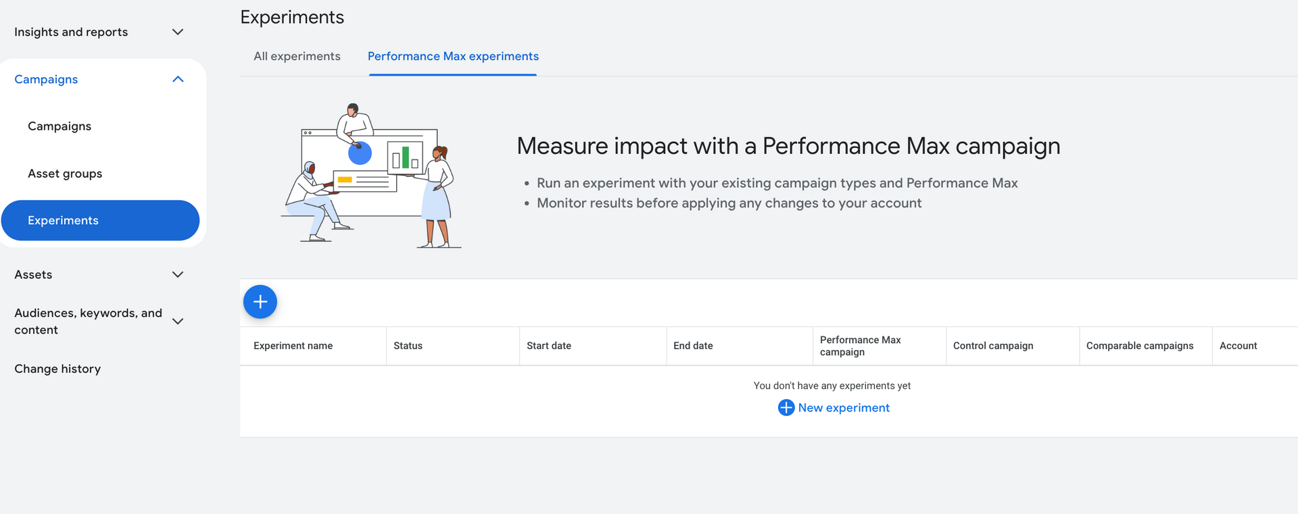
Task: Select Experiments in the sidebar
Action: pyautogui.click(x=100, y=220)
